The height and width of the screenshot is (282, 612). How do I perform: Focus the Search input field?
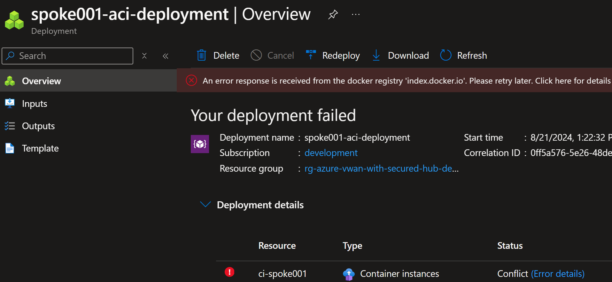pos(67,56)
